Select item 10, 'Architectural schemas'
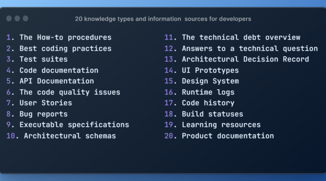Viewport: 326px width, 181px height. (70, 136)
